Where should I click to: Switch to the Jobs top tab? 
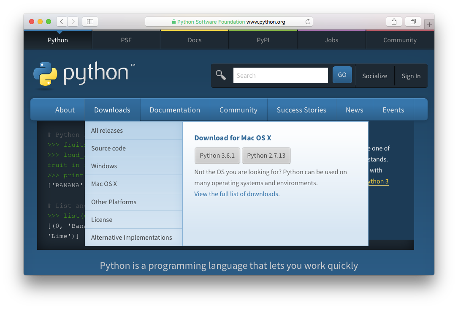331,40
